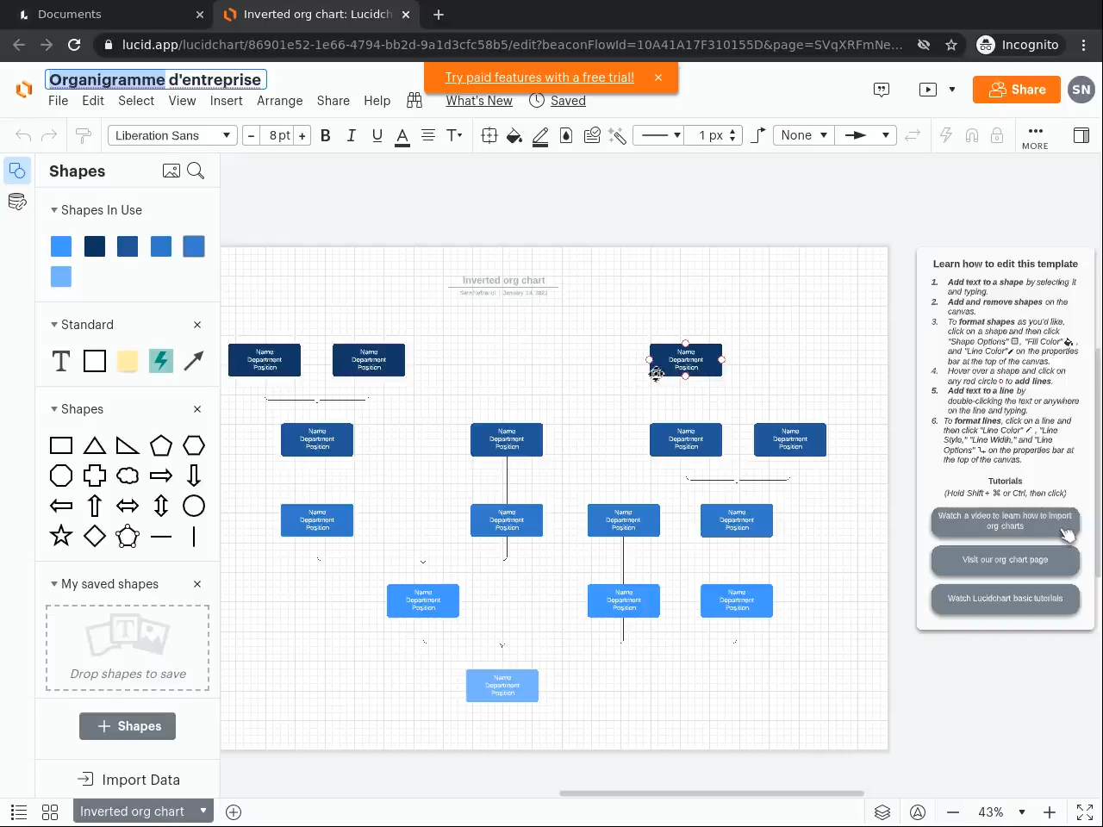
Task: Open the shadow/opacity drop tool
Action: [x=566, y=135]
